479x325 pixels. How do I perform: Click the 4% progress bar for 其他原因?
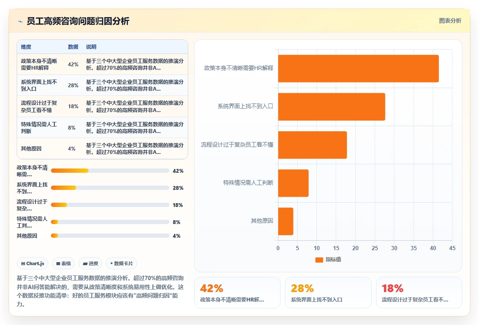coord(110,236)
